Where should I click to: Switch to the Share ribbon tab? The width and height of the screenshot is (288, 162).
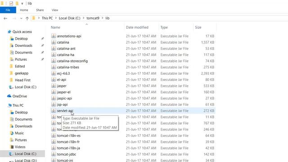click(x=40, y=10)
